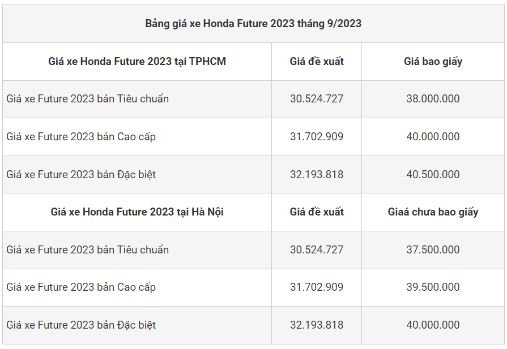Click the second Giá đề xuất header

pos(317,212)
